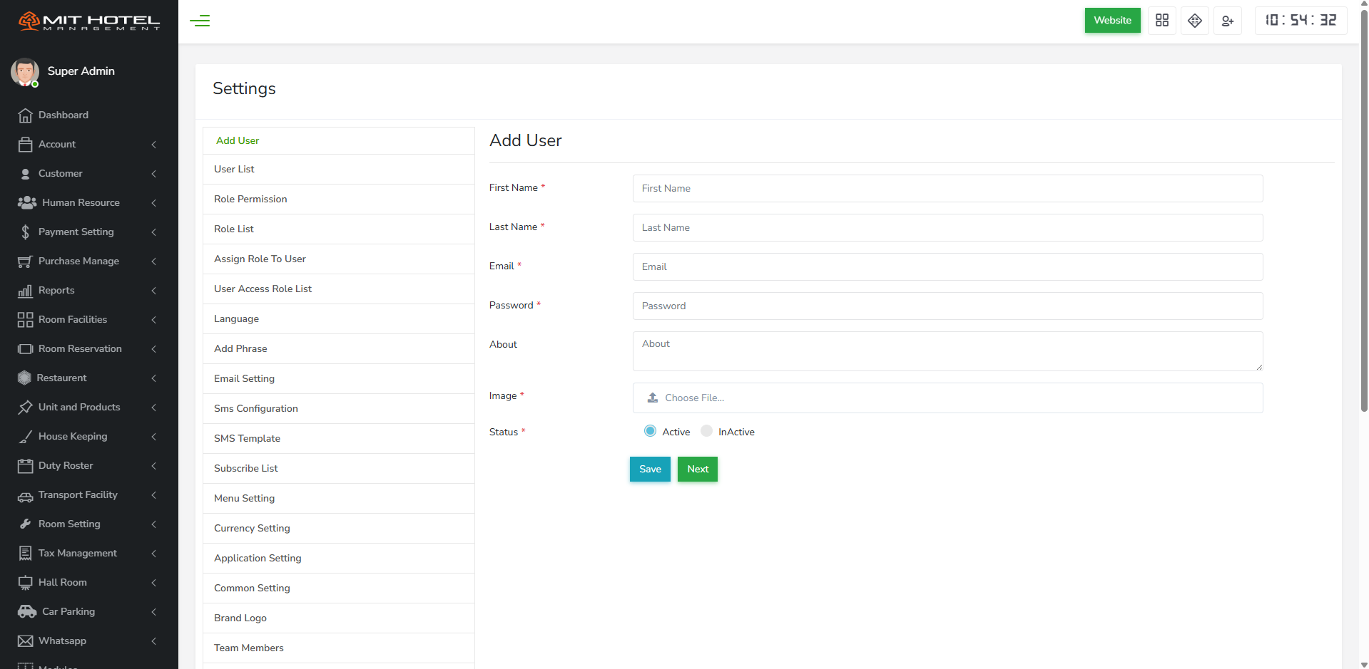The width and height of the screenshot is (1369, 669).
Task: Select the Active status radio button
Action: pos(650,431)
